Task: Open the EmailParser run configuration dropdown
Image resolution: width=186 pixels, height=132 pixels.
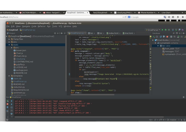Action: (x=153, y=30)
